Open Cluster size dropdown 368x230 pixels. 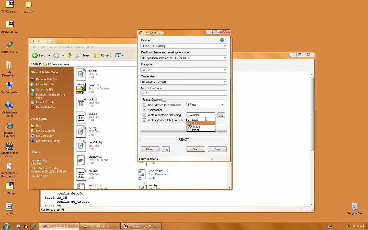(x=184, y=82)
